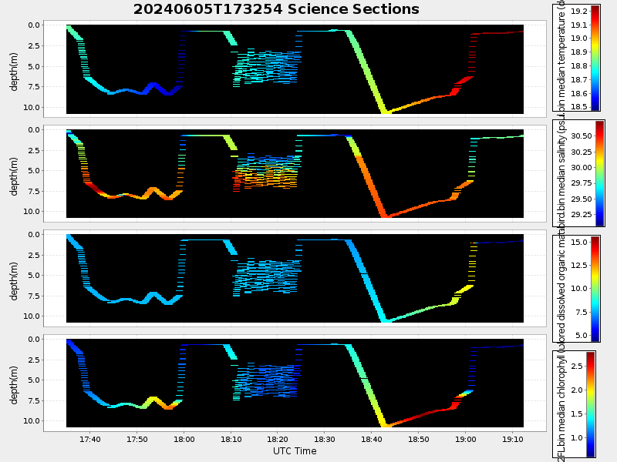Click the depth(m) label of the temperature plot
Viewport: 617px width, 462px height.
pyautogui.click(x=14, y=72)
